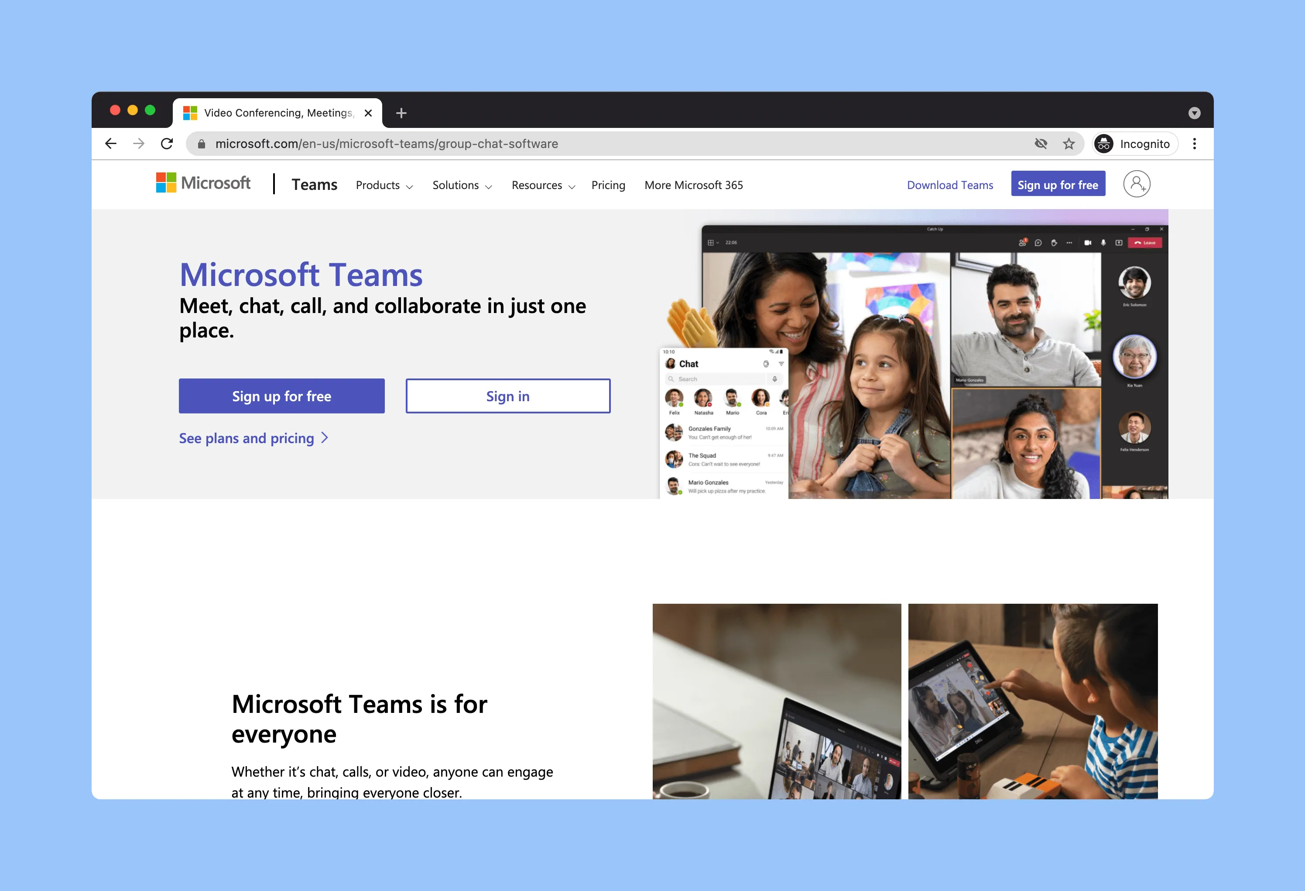The height and width of the screenshot is (891, 1305).
Task: Click Natasha's avatar in the Chat panel
Action: pyautogui.click(x=703, y=398)
